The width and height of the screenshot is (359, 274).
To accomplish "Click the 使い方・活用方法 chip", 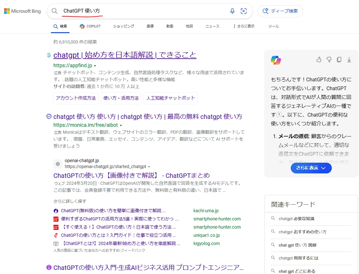I will click(121, 98).
